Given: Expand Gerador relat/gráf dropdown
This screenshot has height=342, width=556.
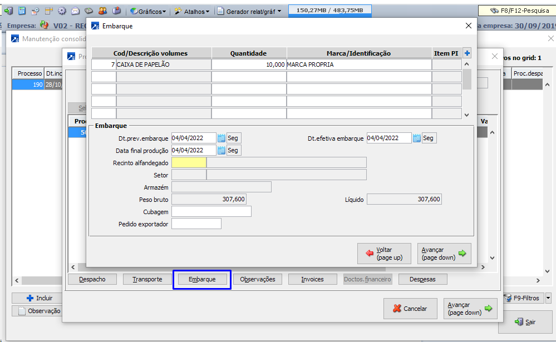Looking at the screenshot, I should [249, 11].
